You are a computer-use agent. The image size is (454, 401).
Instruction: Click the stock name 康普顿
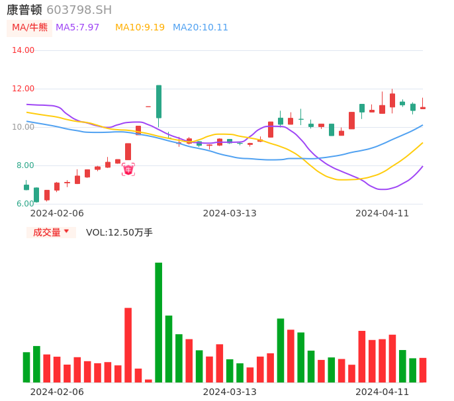click(24, 10)
